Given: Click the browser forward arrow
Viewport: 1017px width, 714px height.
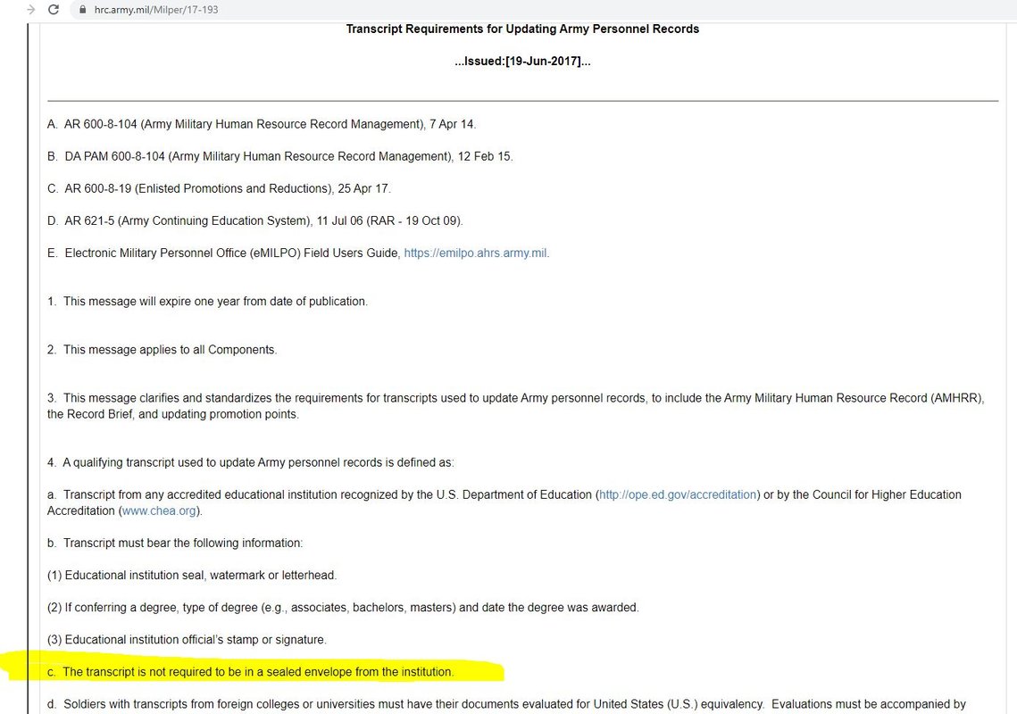Looking at the screenshot, I should coord(31,10).
